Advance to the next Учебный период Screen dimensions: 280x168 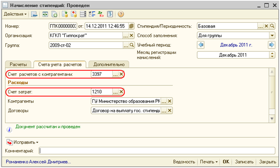(272, 45)
